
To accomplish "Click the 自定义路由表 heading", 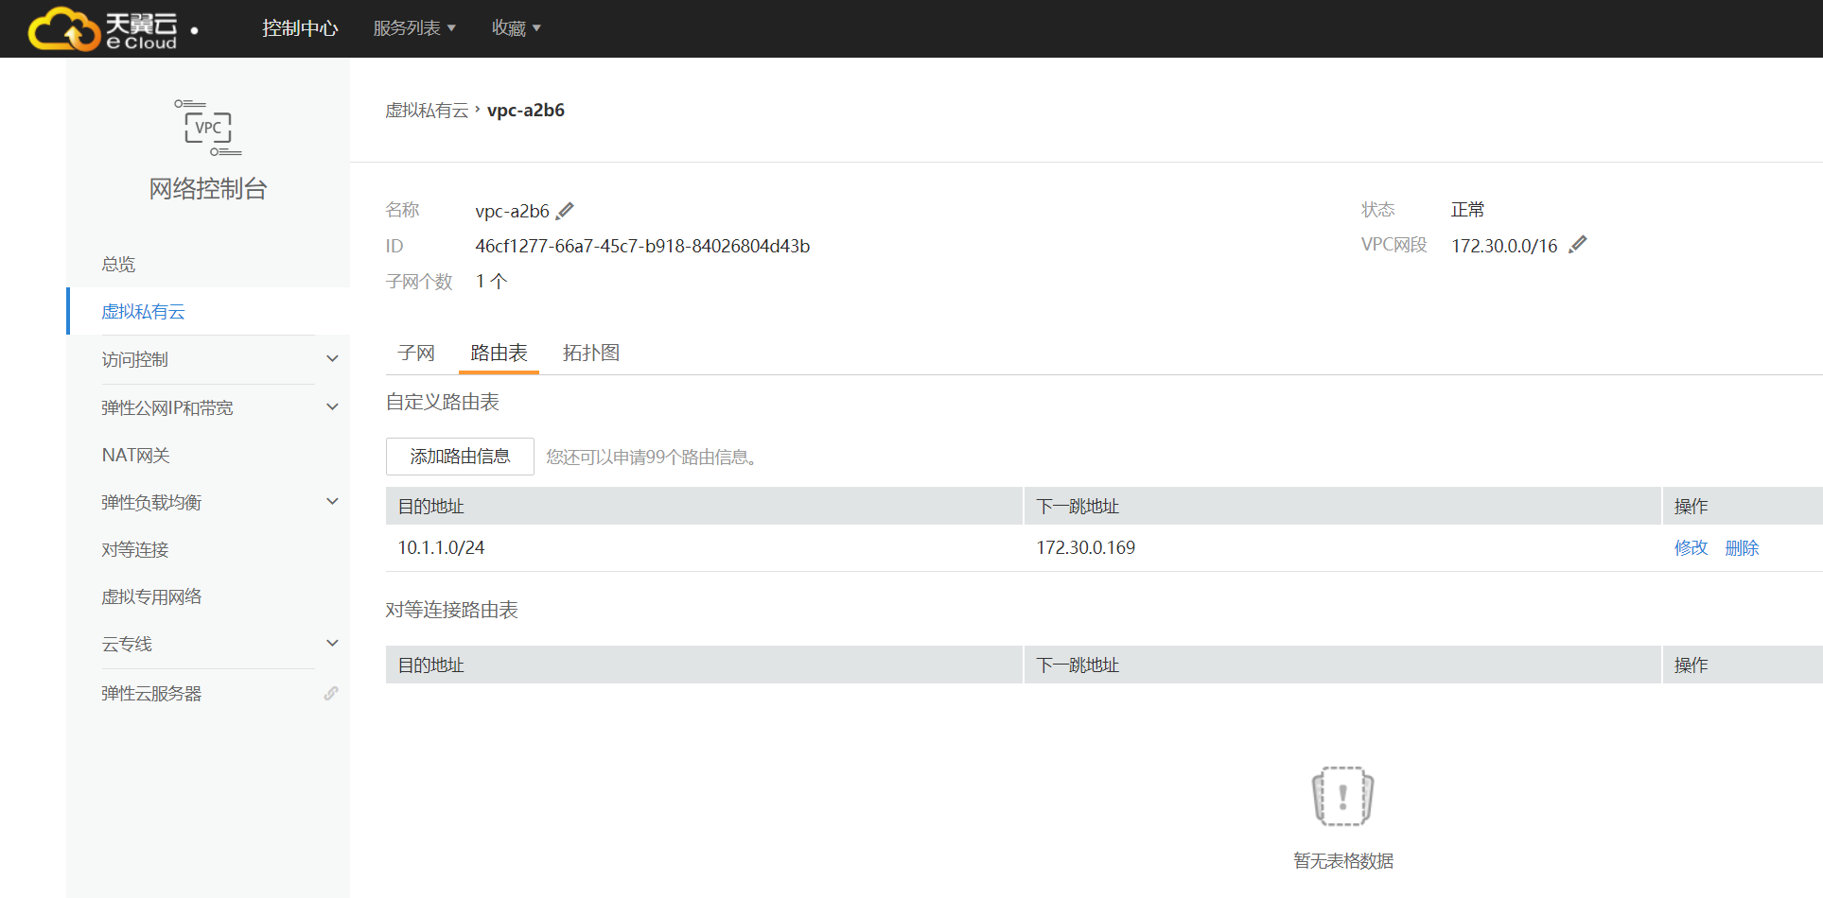I will (442, 402).
